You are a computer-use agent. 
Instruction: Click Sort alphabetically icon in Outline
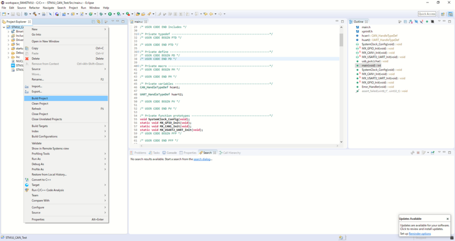pos(411,22)
